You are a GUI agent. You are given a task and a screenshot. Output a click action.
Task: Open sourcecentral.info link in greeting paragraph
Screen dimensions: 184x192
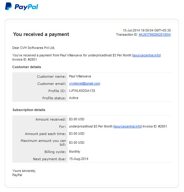point(146,55)
